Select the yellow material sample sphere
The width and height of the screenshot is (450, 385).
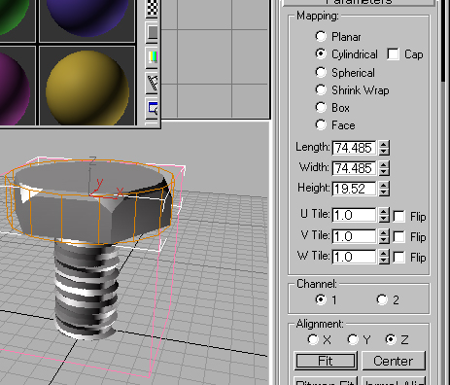[x=87, y=87]
